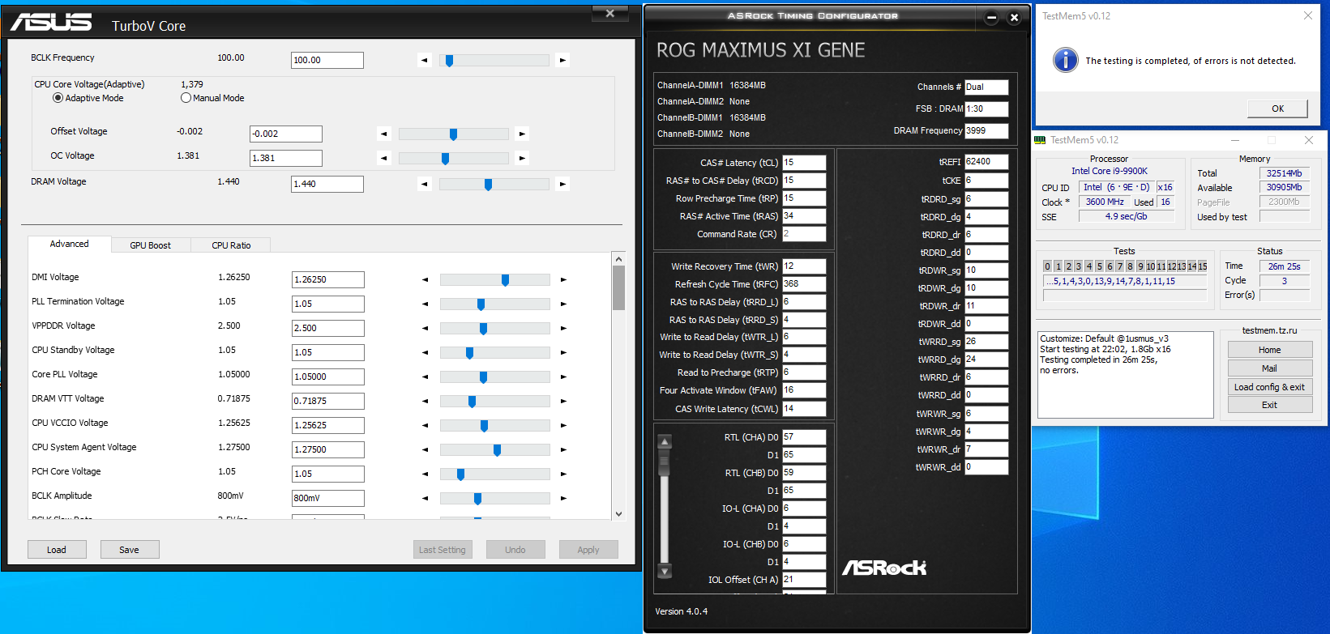Increase DRAM Voltage with its right arrow
The height and width of the screenshot is (634, 1330).
(x=562, y=184)
